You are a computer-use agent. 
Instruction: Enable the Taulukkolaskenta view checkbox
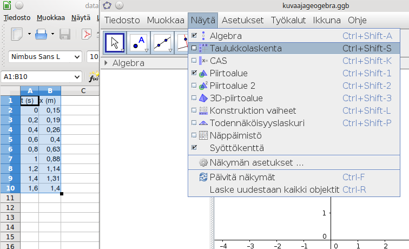point(194,48)
